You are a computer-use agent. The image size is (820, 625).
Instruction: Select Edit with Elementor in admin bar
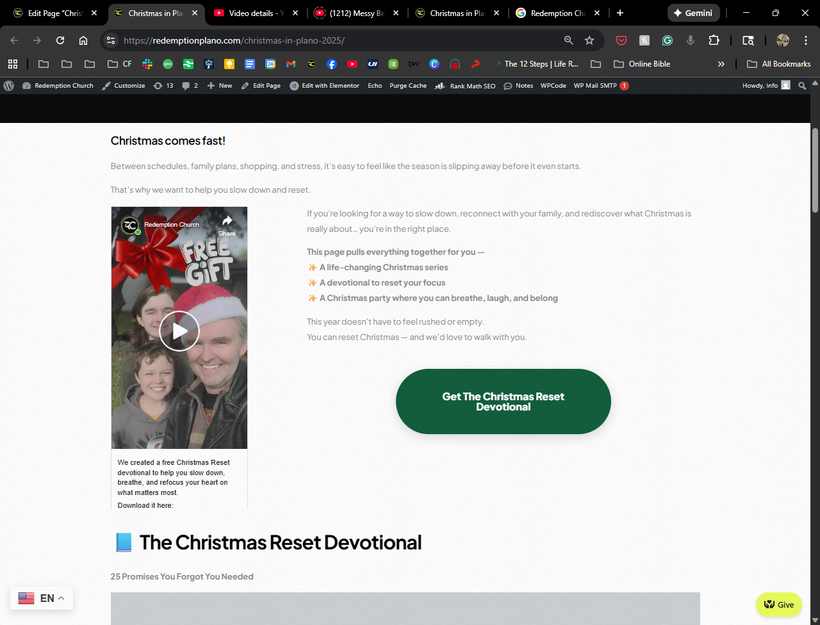(x=325, y=86)
